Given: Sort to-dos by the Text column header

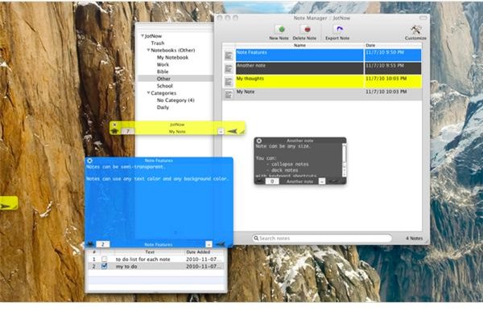Looking at the screenshot, I should pyautogui.click(x=150, y=252).
